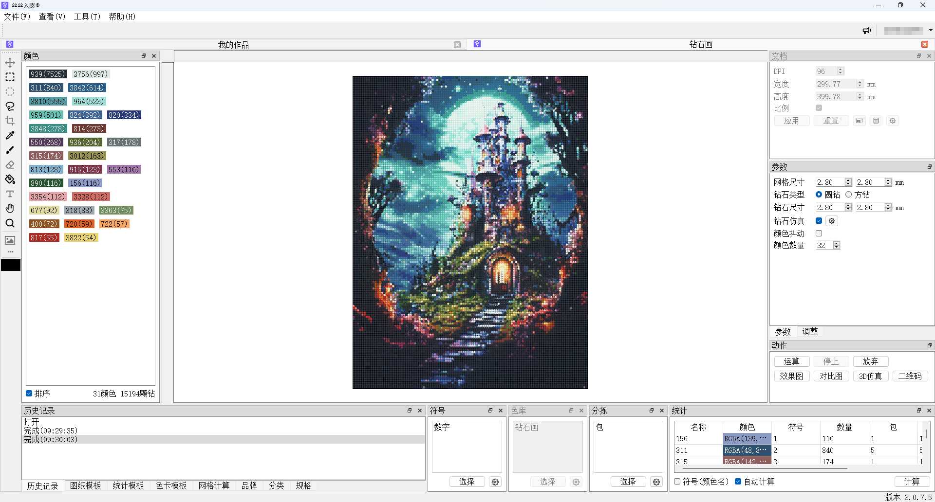Activate the Text tool
The image size is (935, 502).
pos(10,194)
